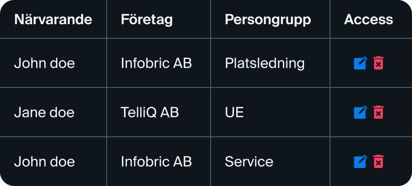Click the UE group cell
This screenshot has height=186, width=412.
(x=234, y=113)
